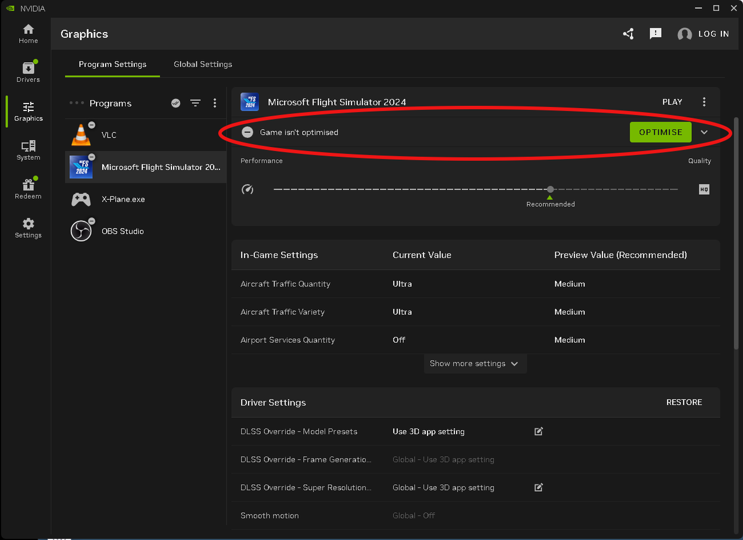Open the Programs filter icon
743x540 pixels.
coord(195,103)
